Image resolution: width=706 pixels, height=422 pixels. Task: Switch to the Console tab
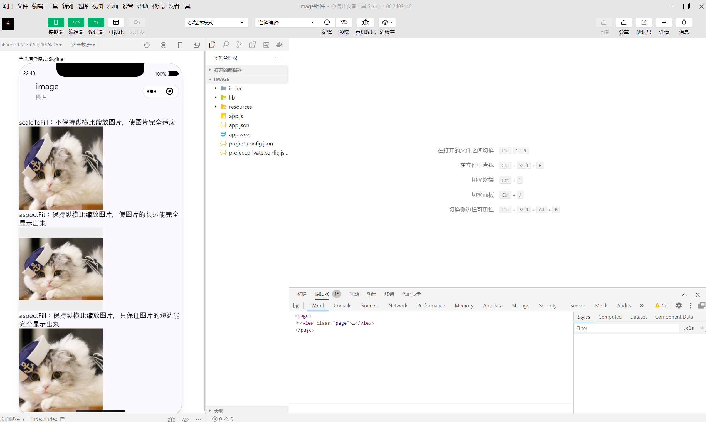click(342, 306)
